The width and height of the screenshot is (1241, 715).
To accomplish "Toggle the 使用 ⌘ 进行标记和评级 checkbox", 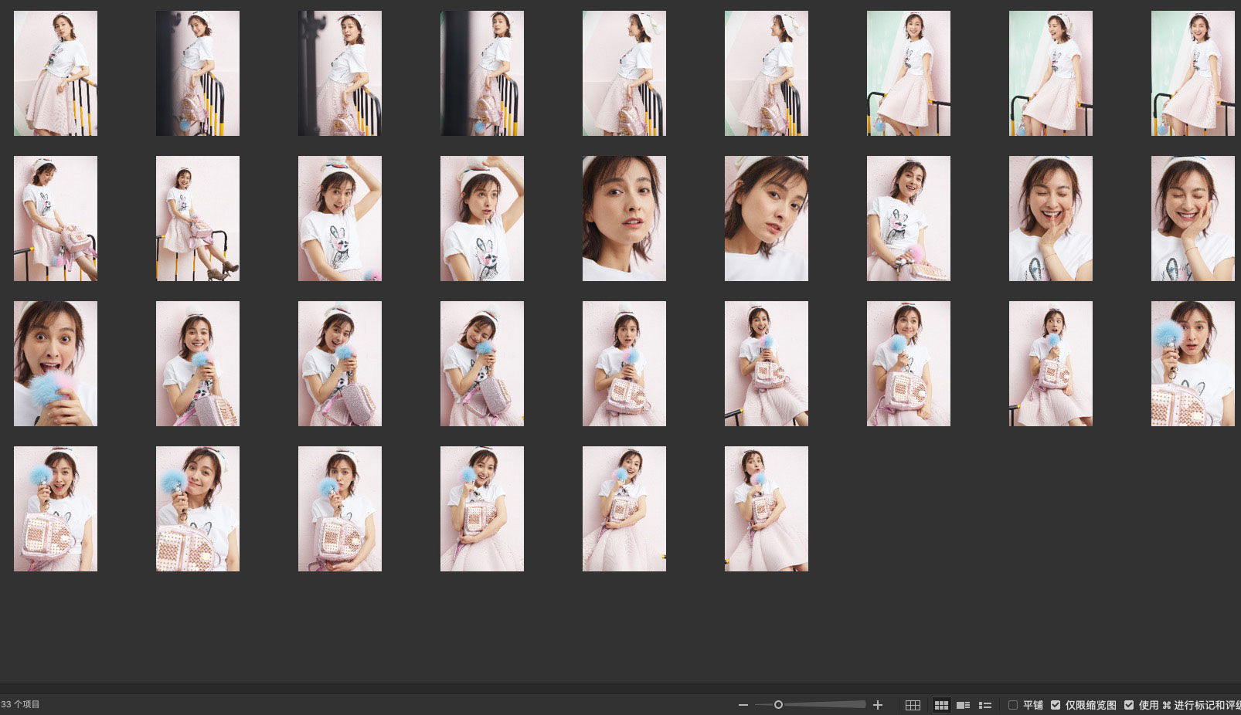I will (x=1129, y=705).
